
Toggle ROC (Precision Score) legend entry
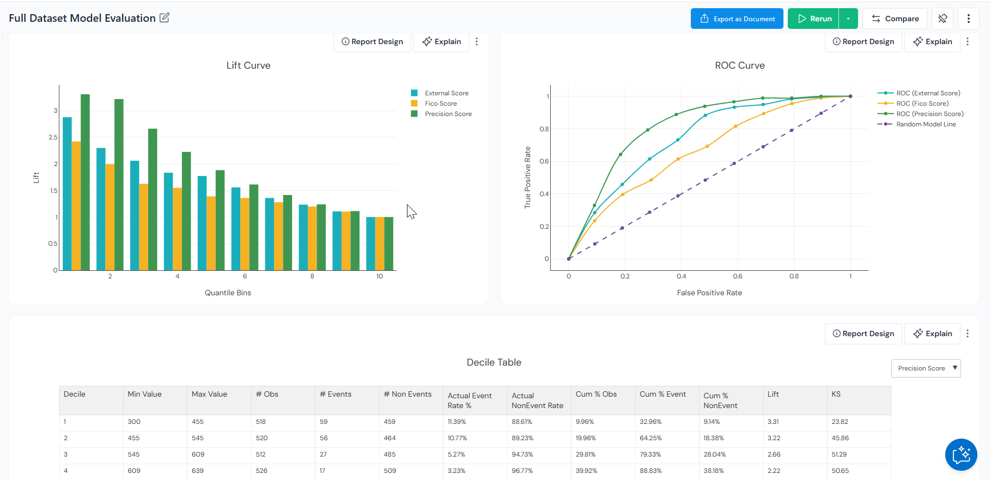coord(921,114)
